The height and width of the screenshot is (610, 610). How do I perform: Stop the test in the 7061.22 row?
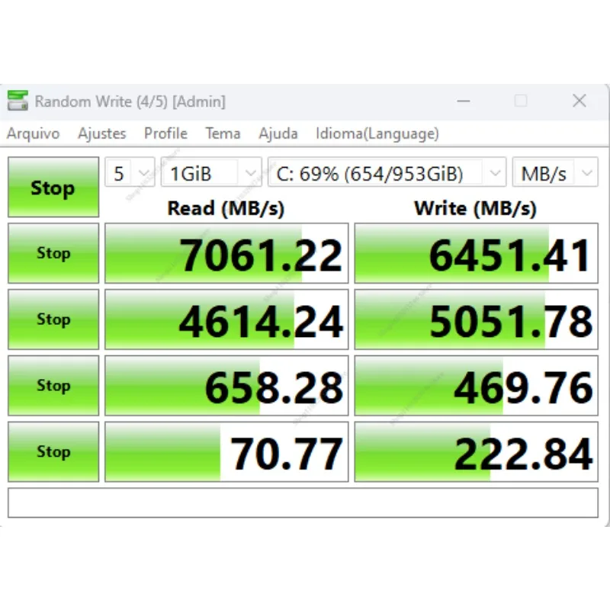point(53,253)
